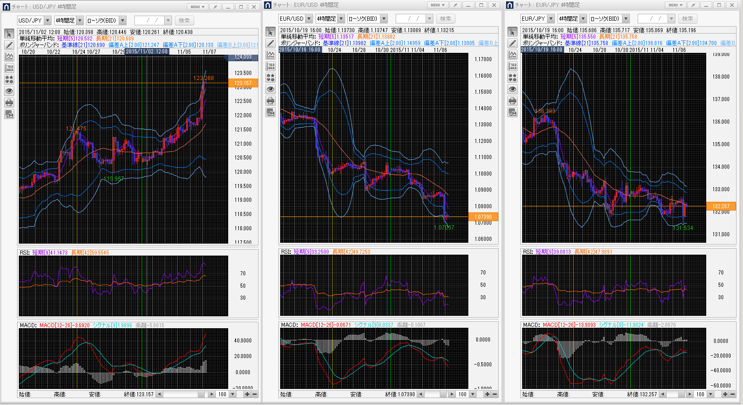Click the date input field in EUR/JPY chart
The height and width of the screenshot is (405, 743).
[x=652, y=19]
